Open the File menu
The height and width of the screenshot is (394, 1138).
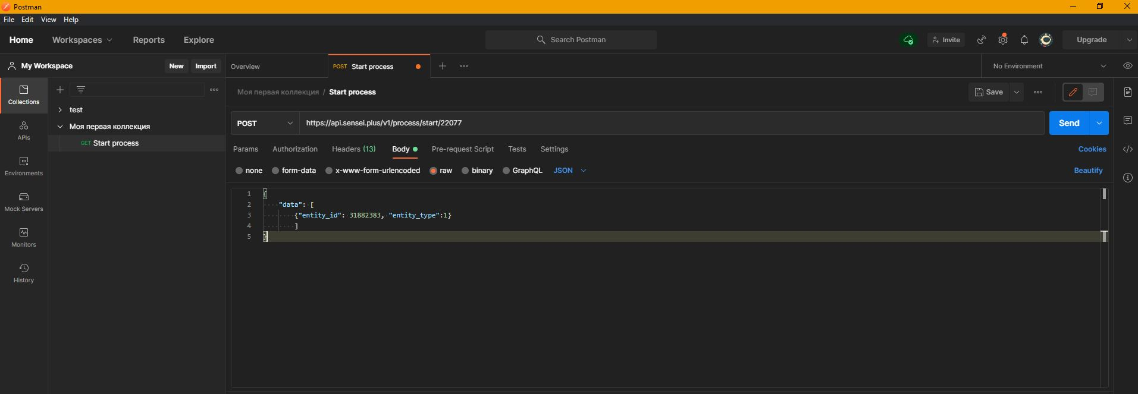[x=9, y=20]
